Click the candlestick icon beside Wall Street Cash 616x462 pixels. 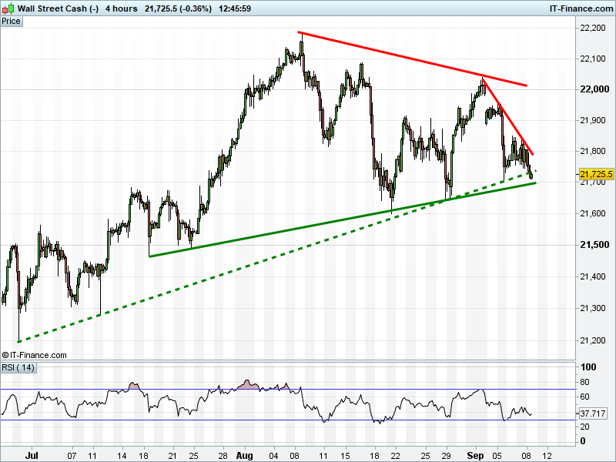tap(8, 8)
